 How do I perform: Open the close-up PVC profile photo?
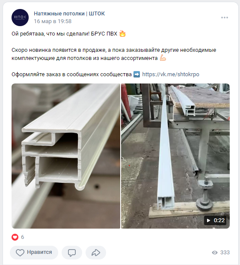[66, 156]
